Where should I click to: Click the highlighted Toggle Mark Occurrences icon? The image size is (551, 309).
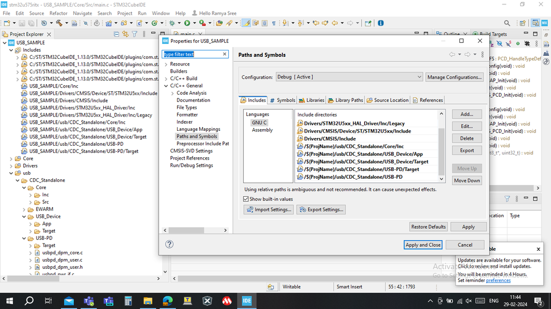(247, 23)
